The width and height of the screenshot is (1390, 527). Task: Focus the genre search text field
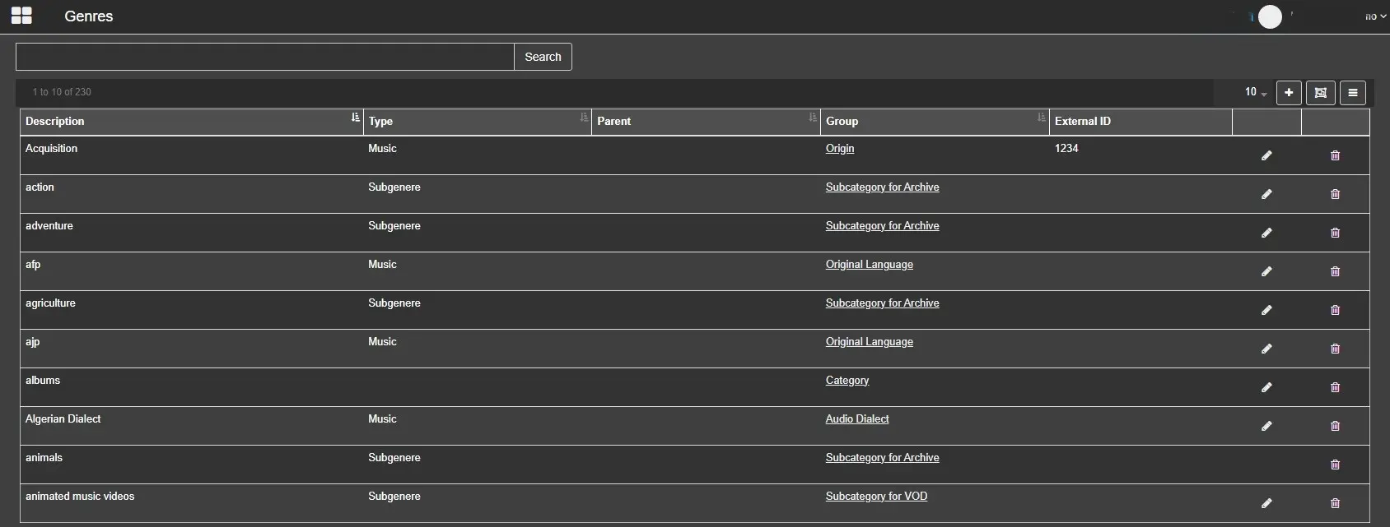[264, 57]
